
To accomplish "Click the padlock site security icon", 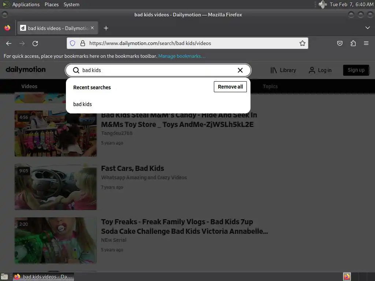I will tap(83, 43).
